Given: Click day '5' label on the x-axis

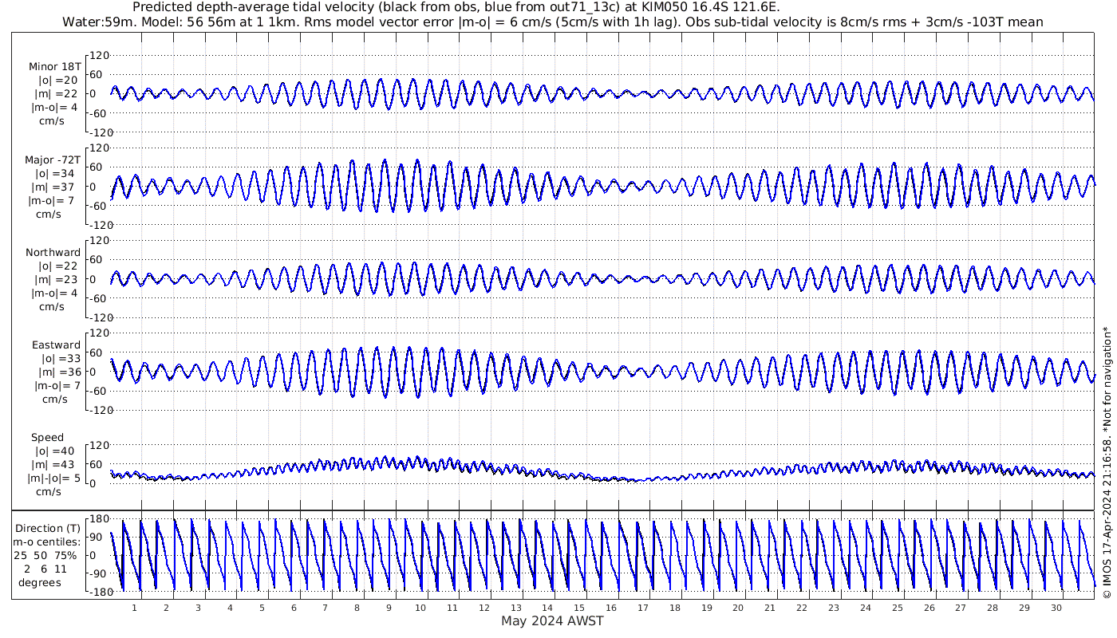Looking at the screenshot, I should (262, 608).
